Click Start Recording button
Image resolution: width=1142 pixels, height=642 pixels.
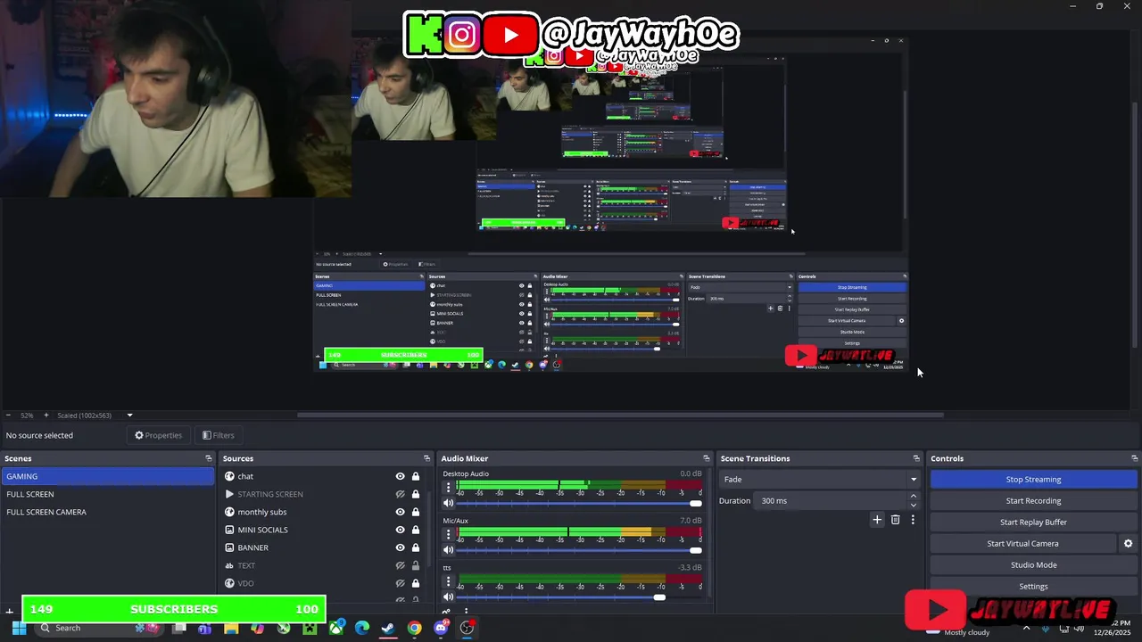pos(1033,500)
